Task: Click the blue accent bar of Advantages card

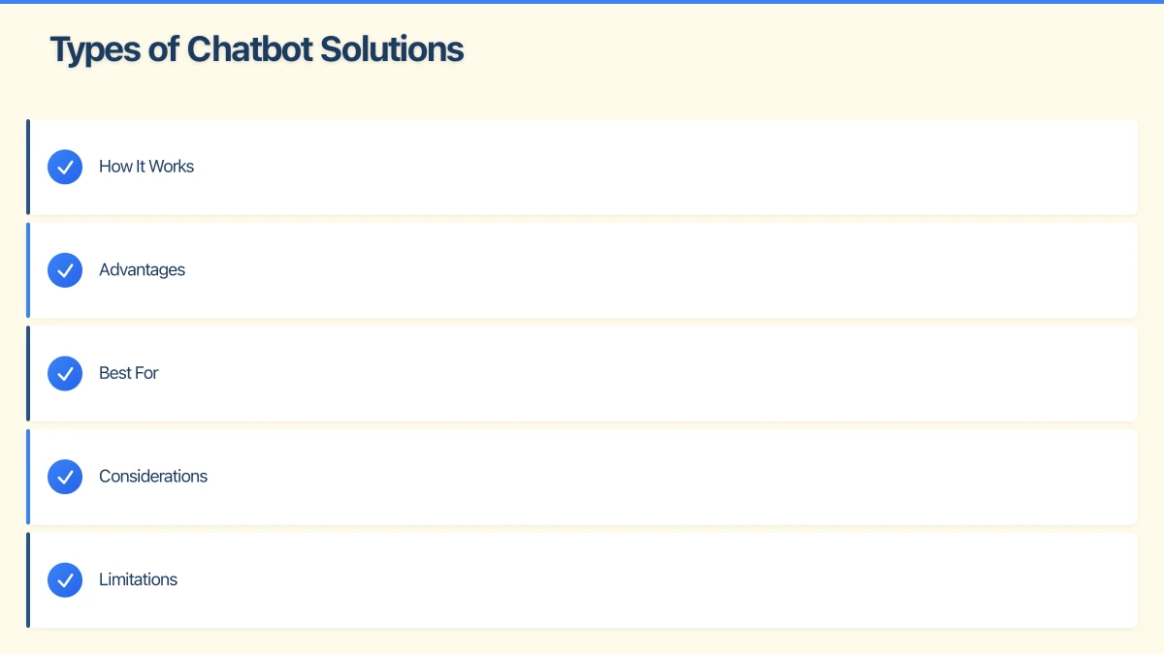Action: (28, 270)
